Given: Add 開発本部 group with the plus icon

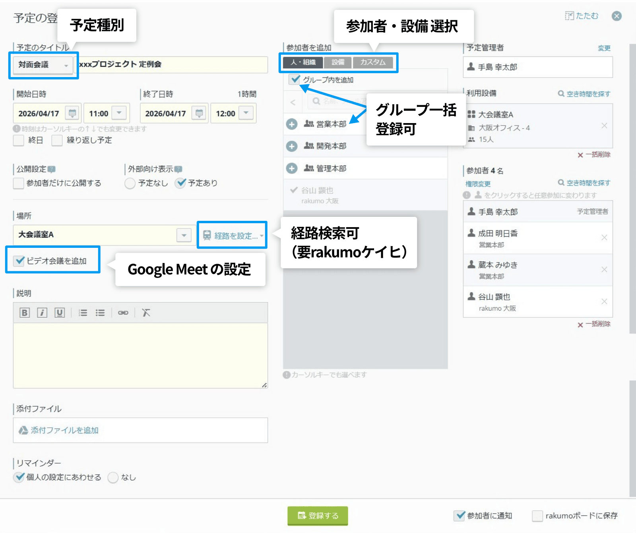Looking at the screenshot, I should pos(292,146).
